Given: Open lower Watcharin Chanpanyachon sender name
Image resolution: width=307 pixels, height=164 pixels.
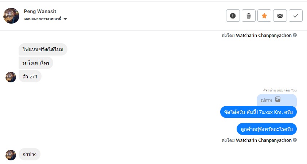Looking at the screenshot, I should [264, 140].
